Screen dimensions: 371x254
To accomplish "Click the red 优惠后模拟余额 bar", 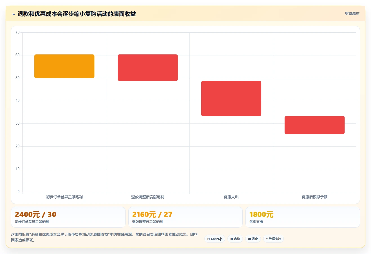I will pyautogui.click(x=314, y=125).
